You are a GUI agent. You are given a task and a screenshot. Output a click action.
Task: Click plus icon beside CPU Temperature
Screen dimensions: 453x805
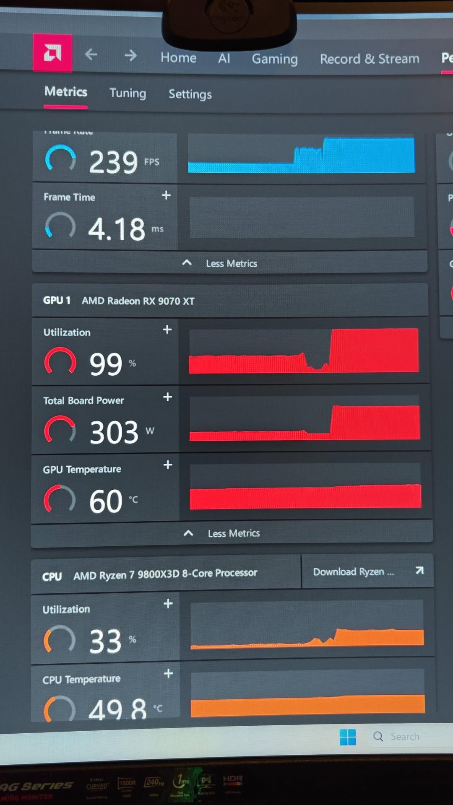point(168,674)
